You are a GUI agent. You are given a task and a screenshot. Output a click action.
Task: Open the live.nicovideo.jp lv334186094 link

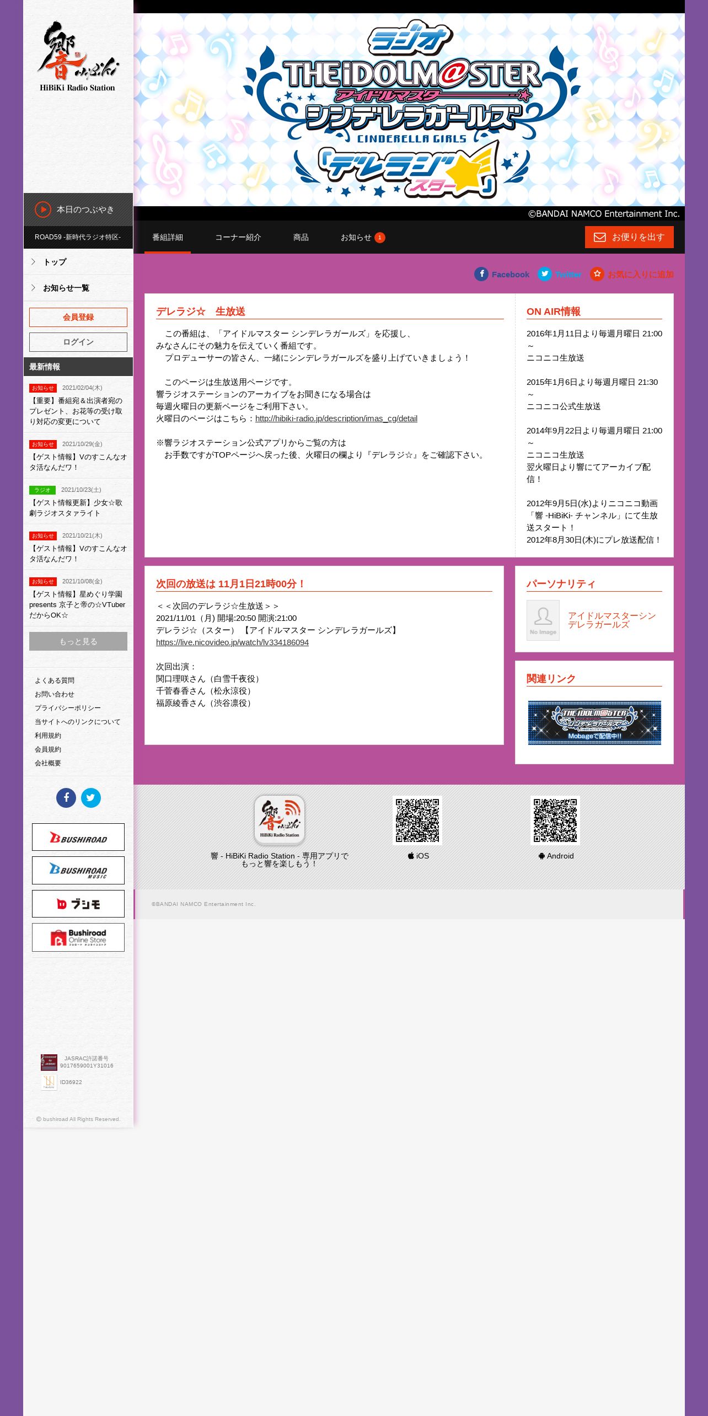[232, 642]
